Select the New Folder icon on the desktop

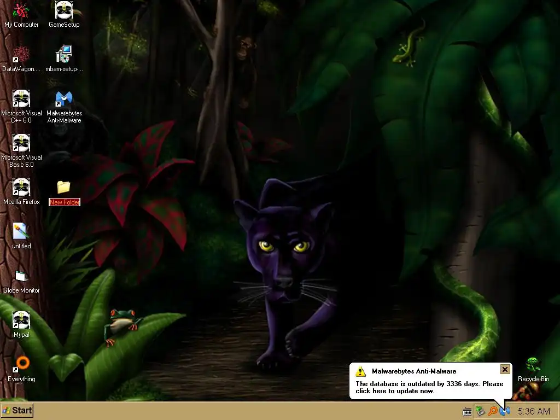[63, 187]
